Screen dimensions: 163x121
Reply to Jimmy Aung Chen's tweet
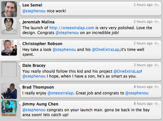tap(157, 104)
